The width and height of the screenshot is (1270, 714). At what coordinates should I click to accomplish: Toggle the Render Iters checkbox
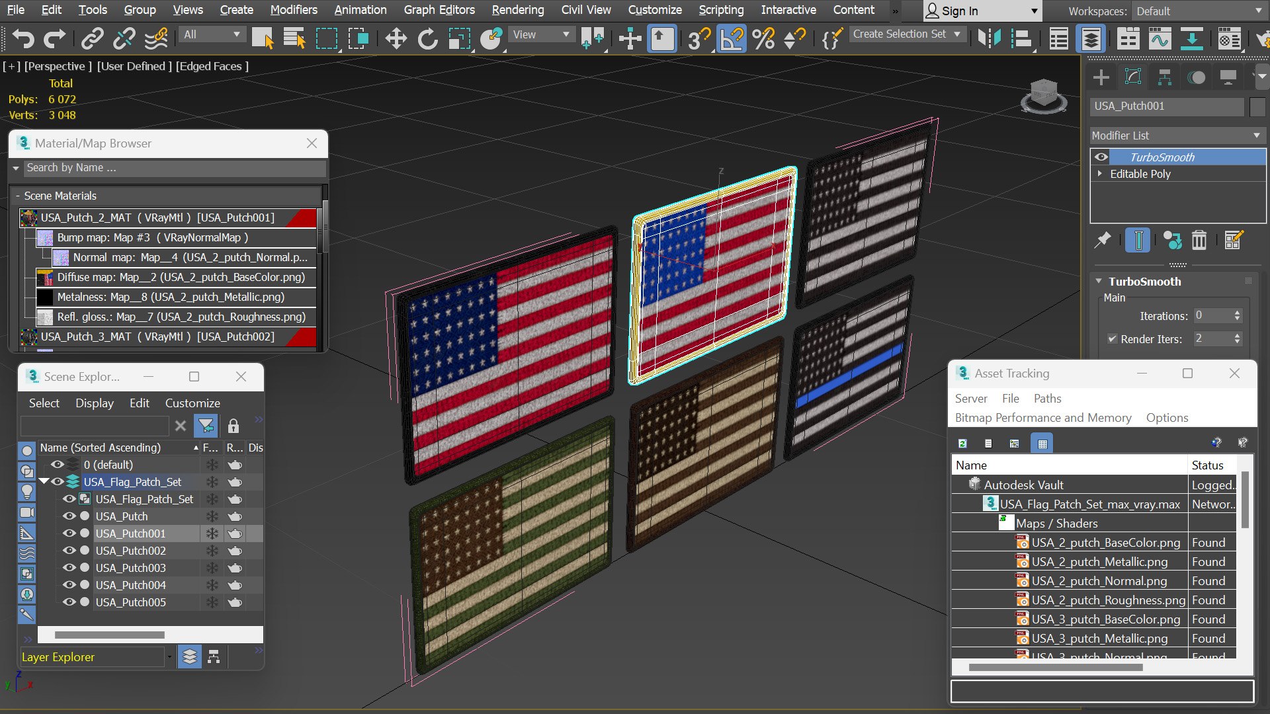coord(1112,338)
